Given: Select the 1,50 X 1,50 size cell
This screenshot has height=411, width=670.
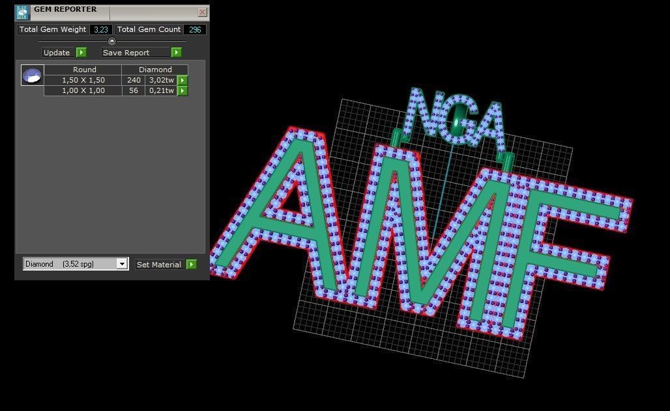Looking at the screenshot, I should pos(83,80).
